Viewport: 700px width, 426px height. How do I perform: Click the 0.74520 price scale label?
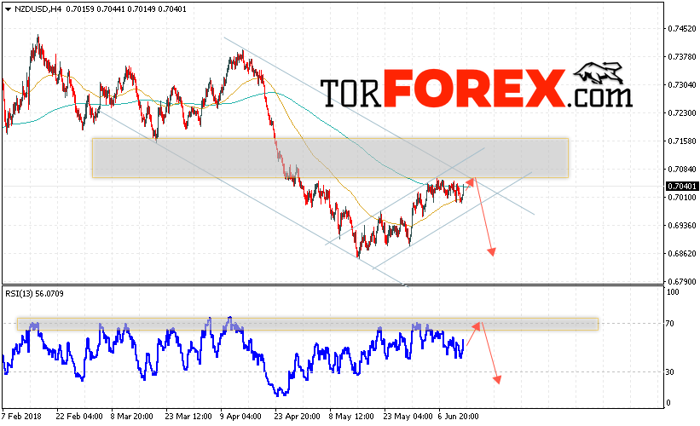click(x=682, y=29)
